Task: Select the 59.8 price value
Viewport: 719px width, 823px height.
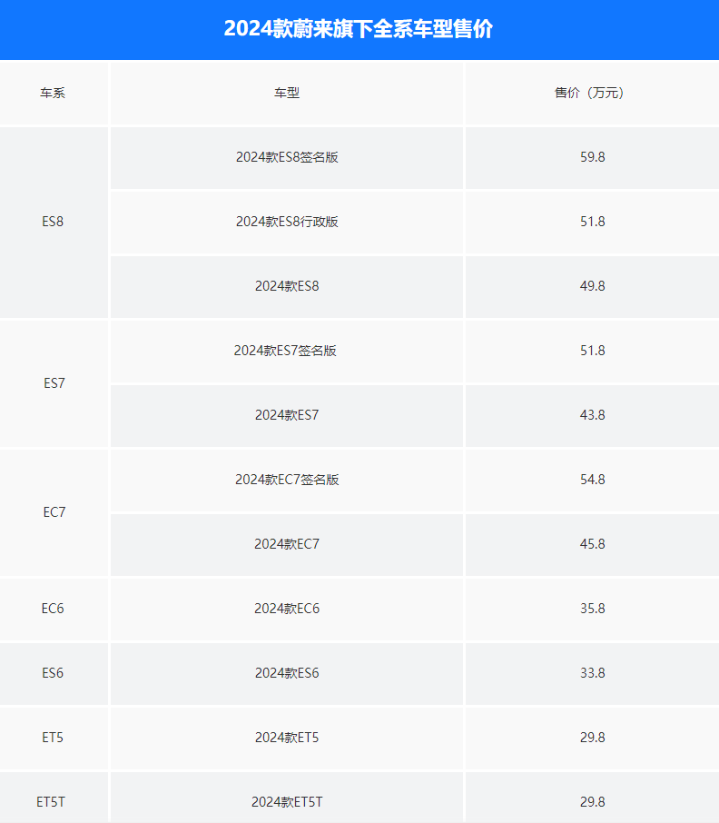Action: [593, 157]
